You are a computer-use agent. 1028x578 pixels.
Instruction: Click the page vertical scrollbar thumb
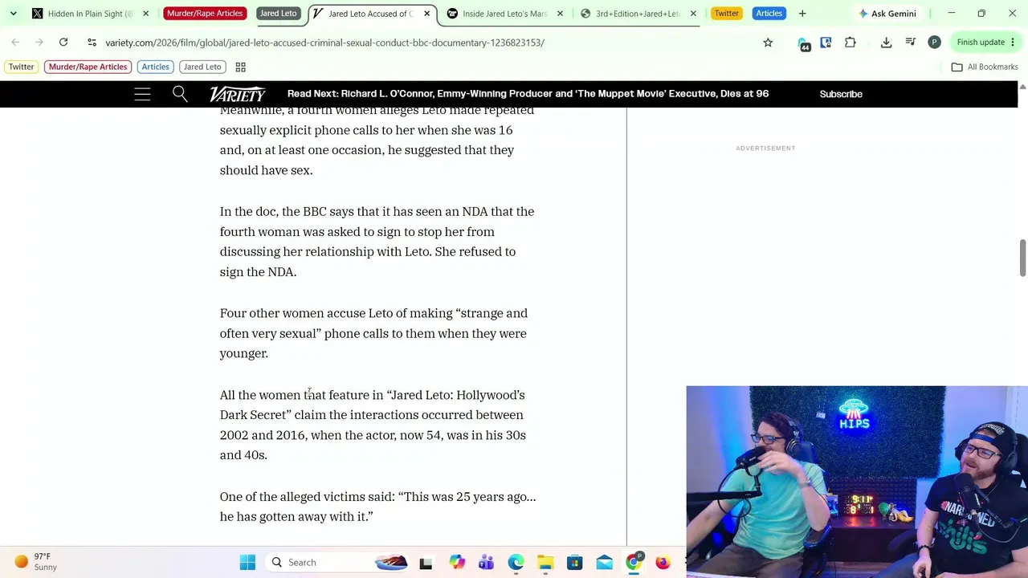click(1022, 258)
